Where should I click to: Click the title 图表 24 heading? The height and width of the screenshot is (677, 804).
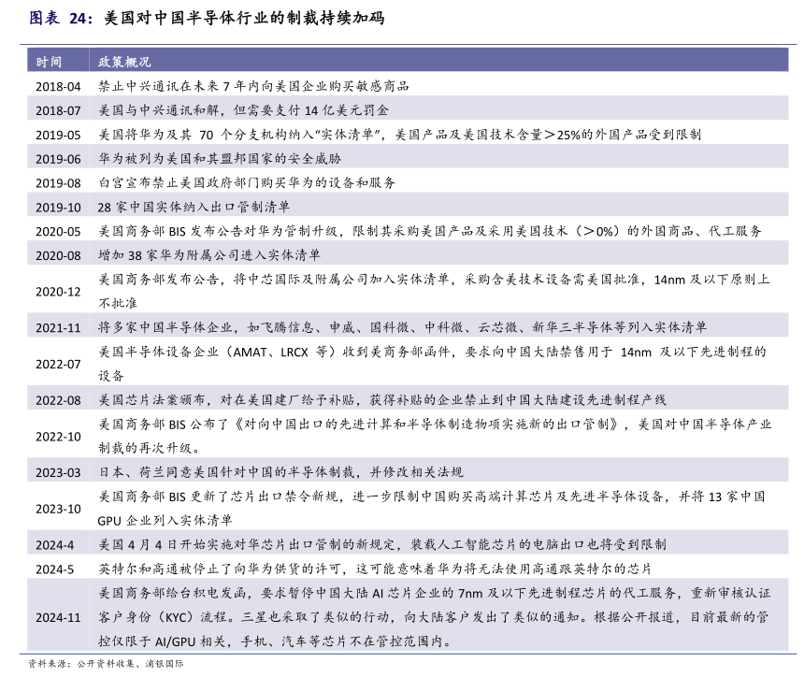pyautogui.click(x=207, y=18)
